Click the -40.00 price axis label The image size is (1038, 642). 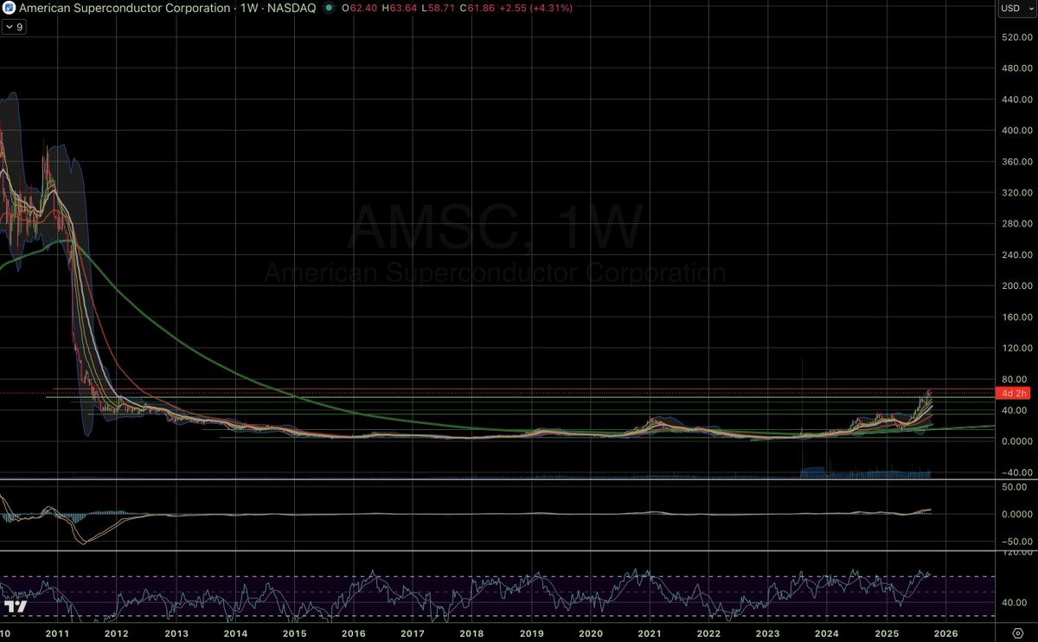pyautogui.click(x=1017, y=472)
